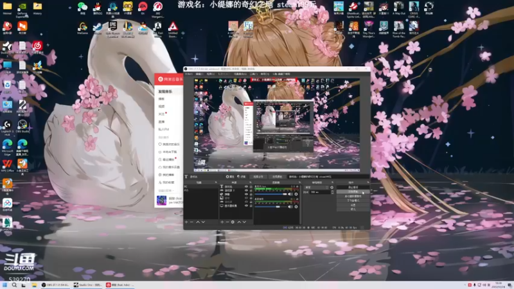Click 工作室模式 studio mode button
This screenshot has width=514, height=289.
click(353, 200)
